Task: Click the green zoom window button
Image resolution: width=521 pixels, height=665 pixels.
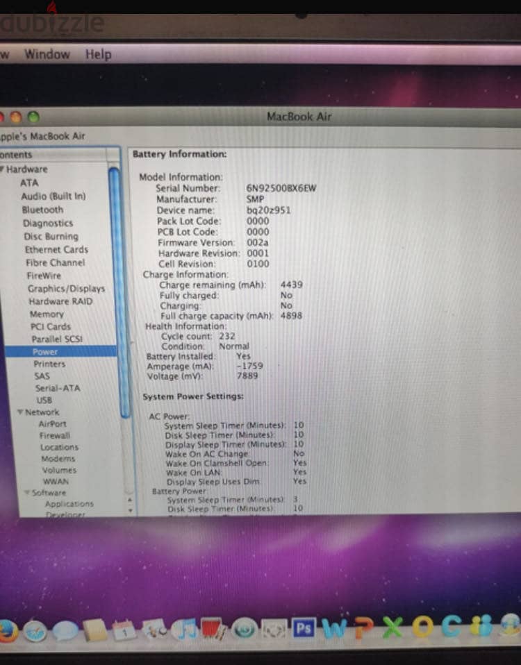Action: [33, 117]
